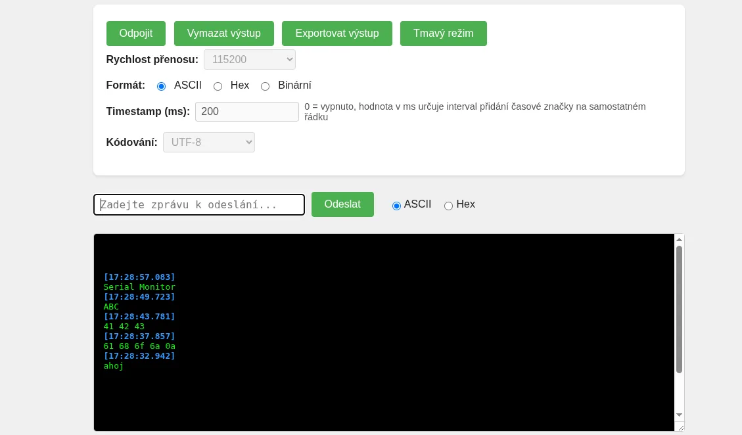Click the 'Serial Monitor' output line
This screenshot has width=742, height=435.
point(139,287)
